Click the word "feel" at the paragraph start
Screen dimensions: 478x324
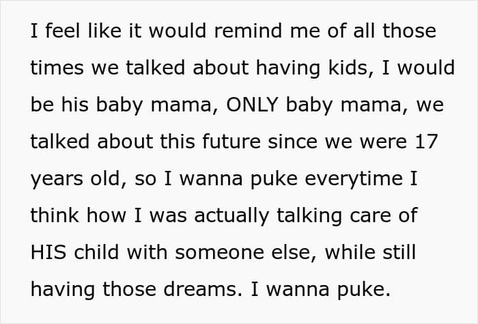pos(63,31)
